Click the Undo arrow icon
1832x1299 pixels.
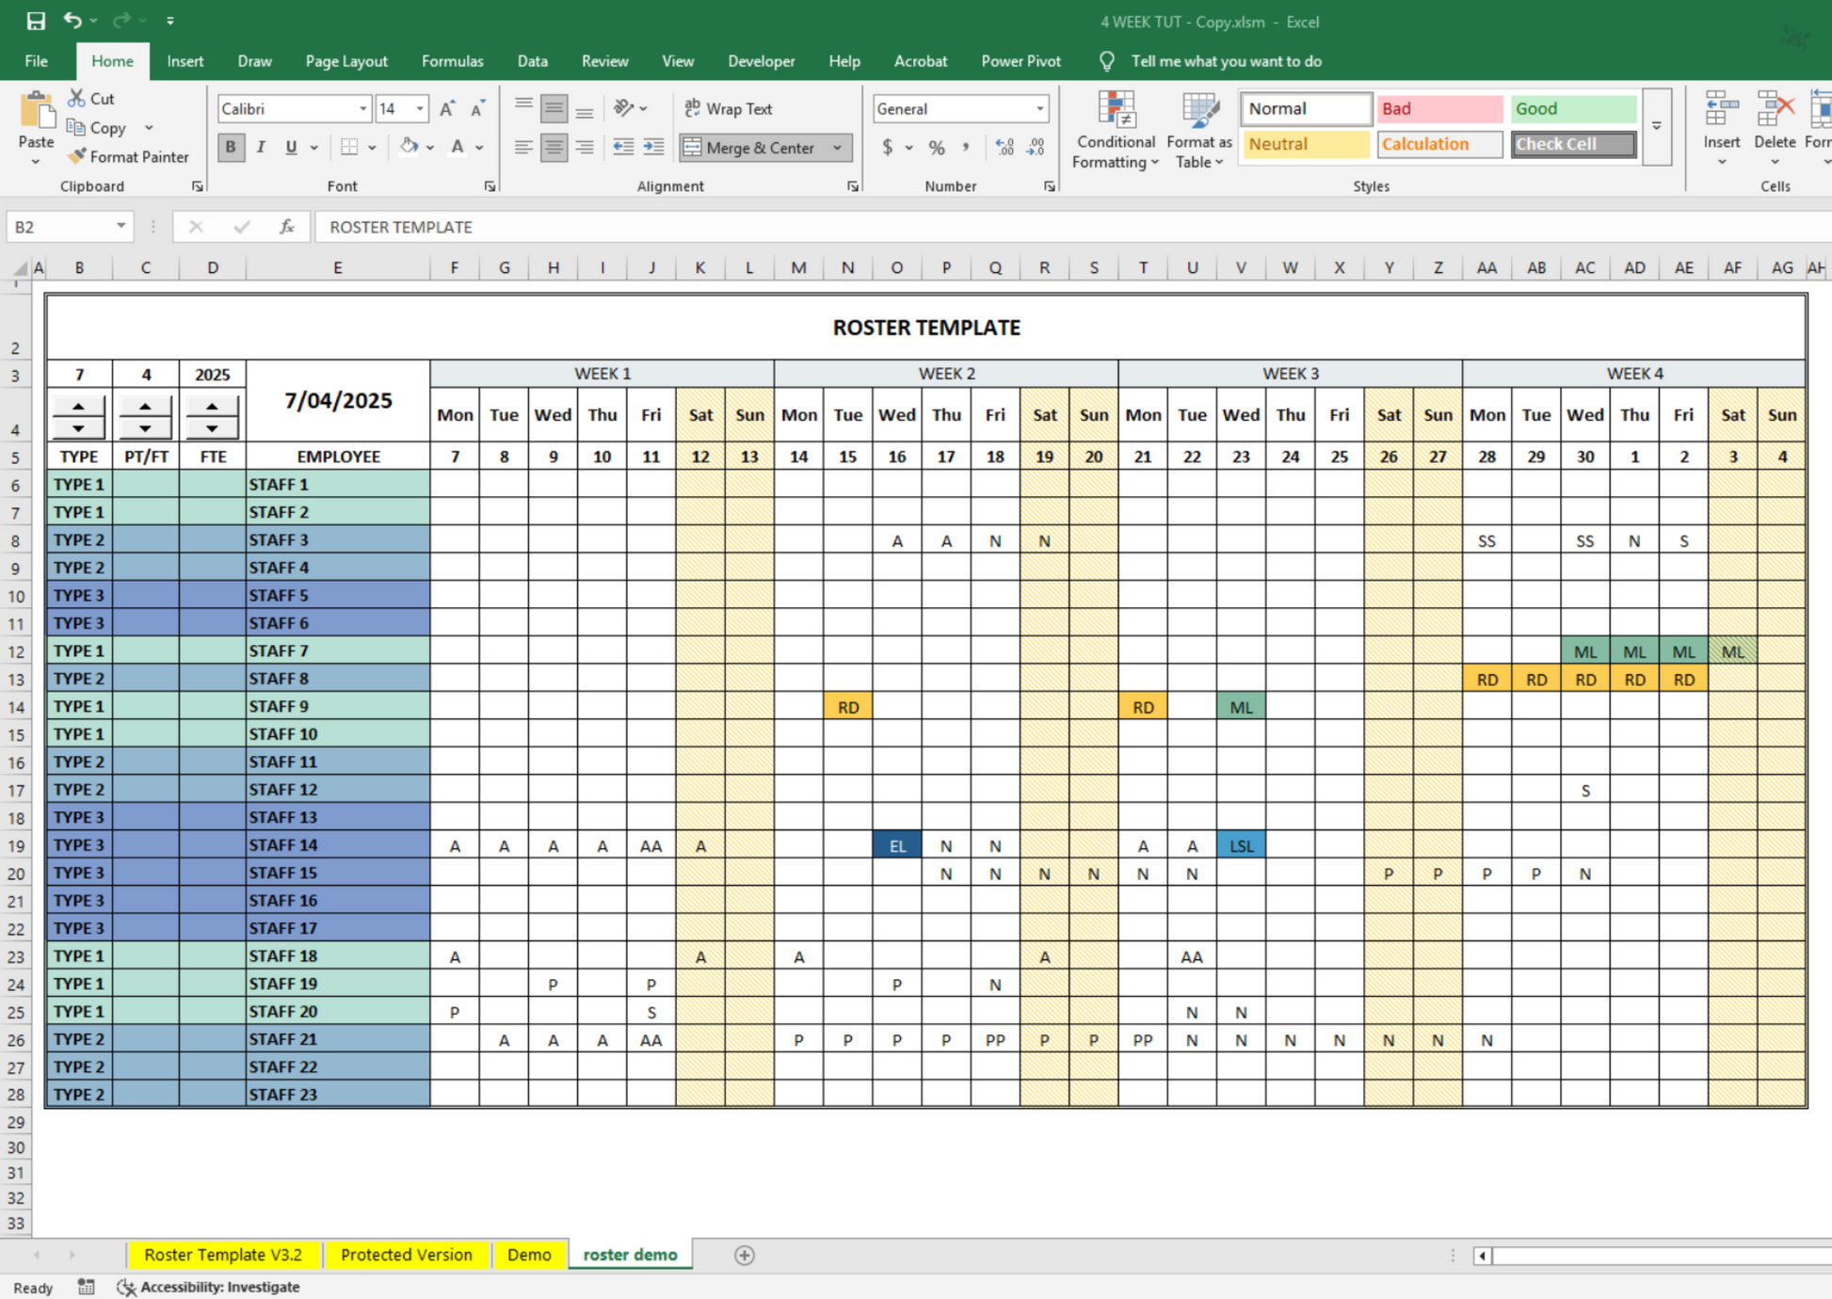[x=72, y=21]
